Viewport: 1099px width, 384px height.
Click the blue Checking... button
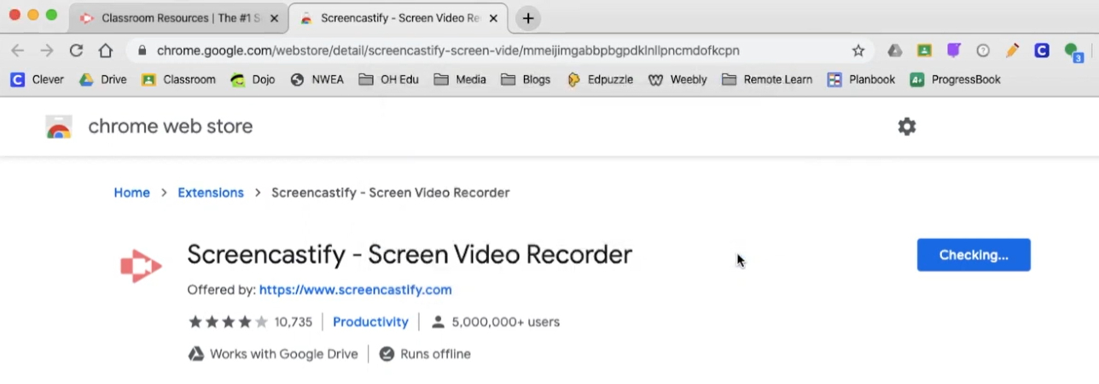974,255
